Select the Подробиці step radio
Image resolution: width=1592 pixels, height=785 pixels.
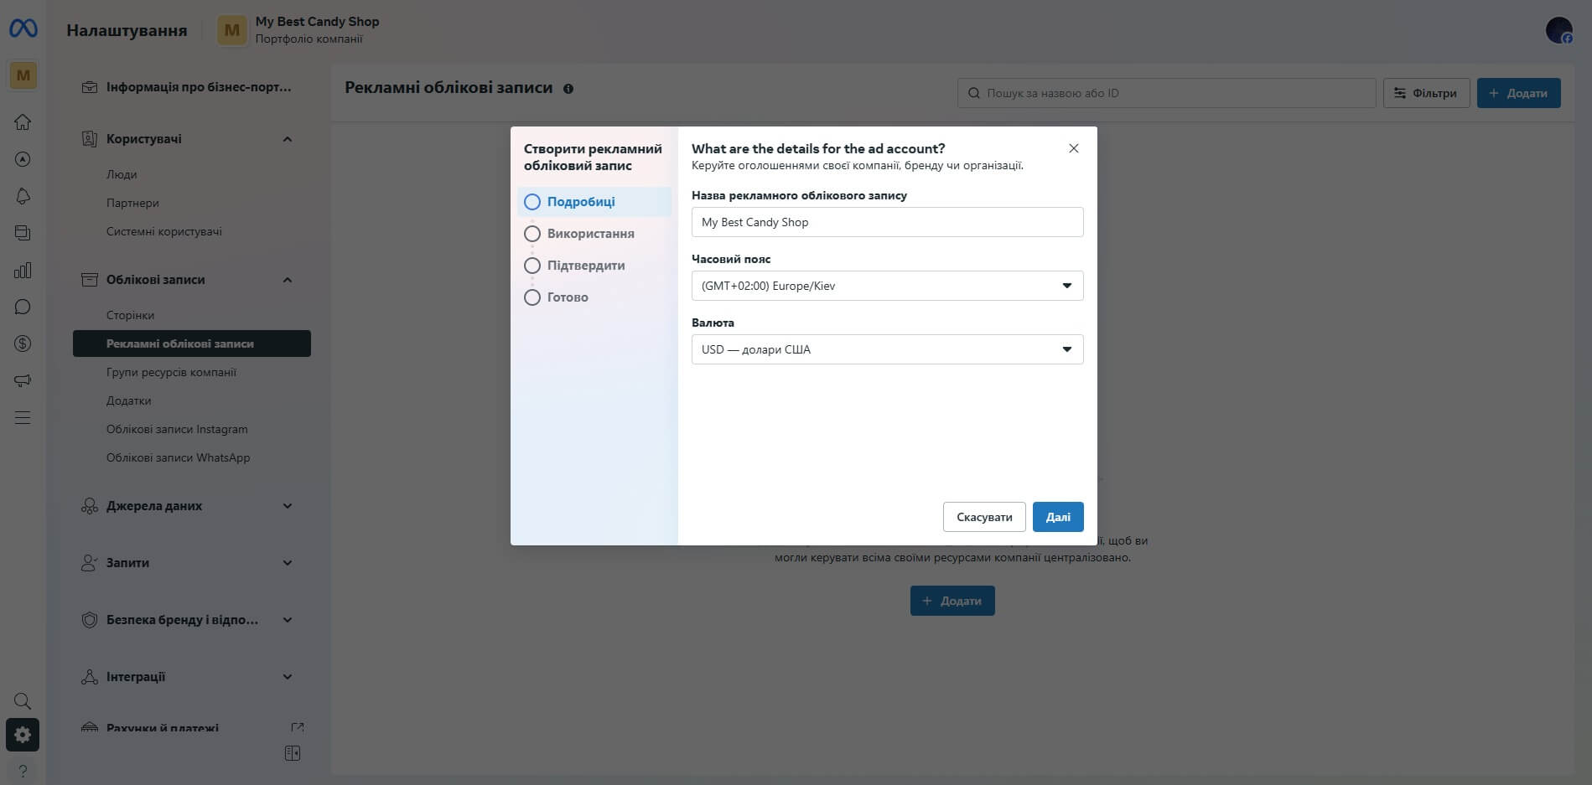pos(532,202)
